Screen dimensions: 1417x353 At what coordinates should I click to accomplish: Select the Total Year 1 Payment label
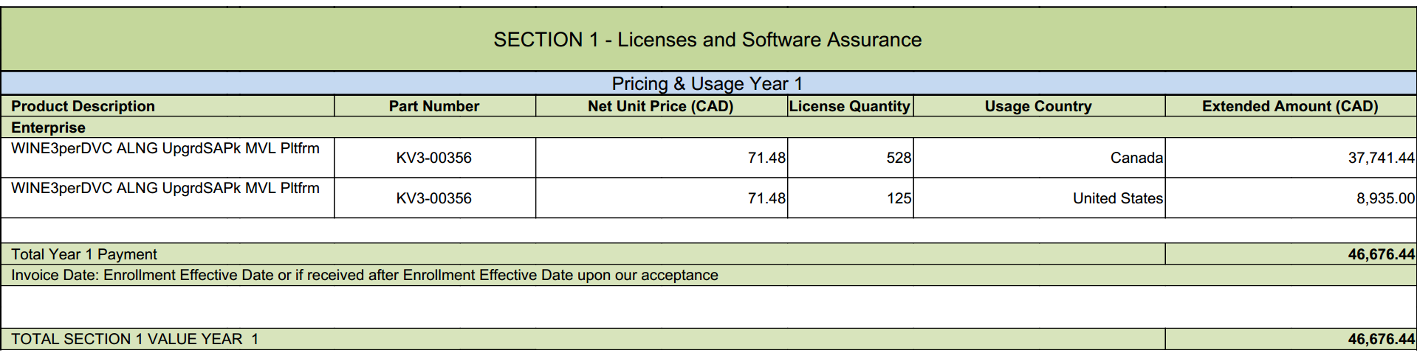click(84, 254)
